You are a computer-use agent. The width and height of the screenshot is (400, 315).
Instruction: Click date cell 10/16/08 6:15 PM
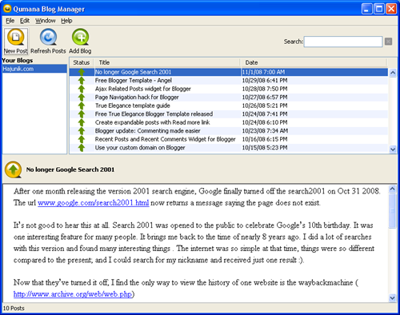click(265, 139)
